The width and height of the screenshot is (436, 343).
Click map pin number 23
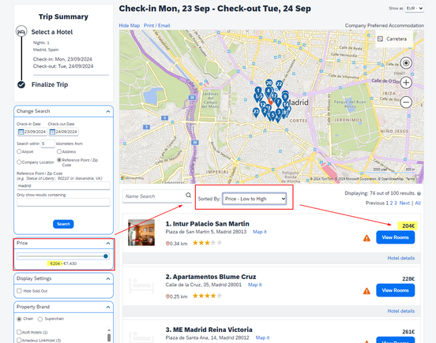(256, 112)
